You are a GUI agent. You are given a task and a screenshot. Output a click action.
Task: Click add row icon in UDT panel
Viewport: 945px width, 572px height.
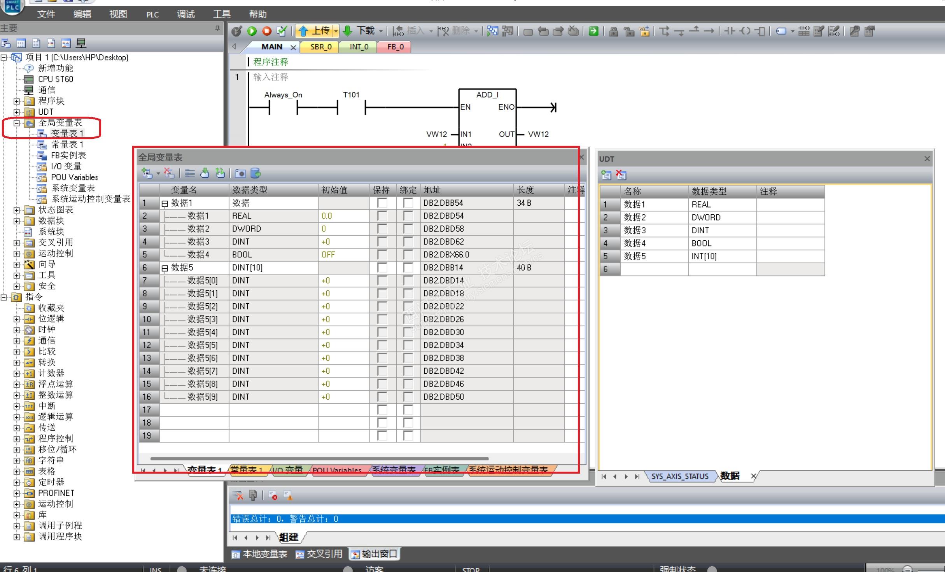tap(606, 175)
